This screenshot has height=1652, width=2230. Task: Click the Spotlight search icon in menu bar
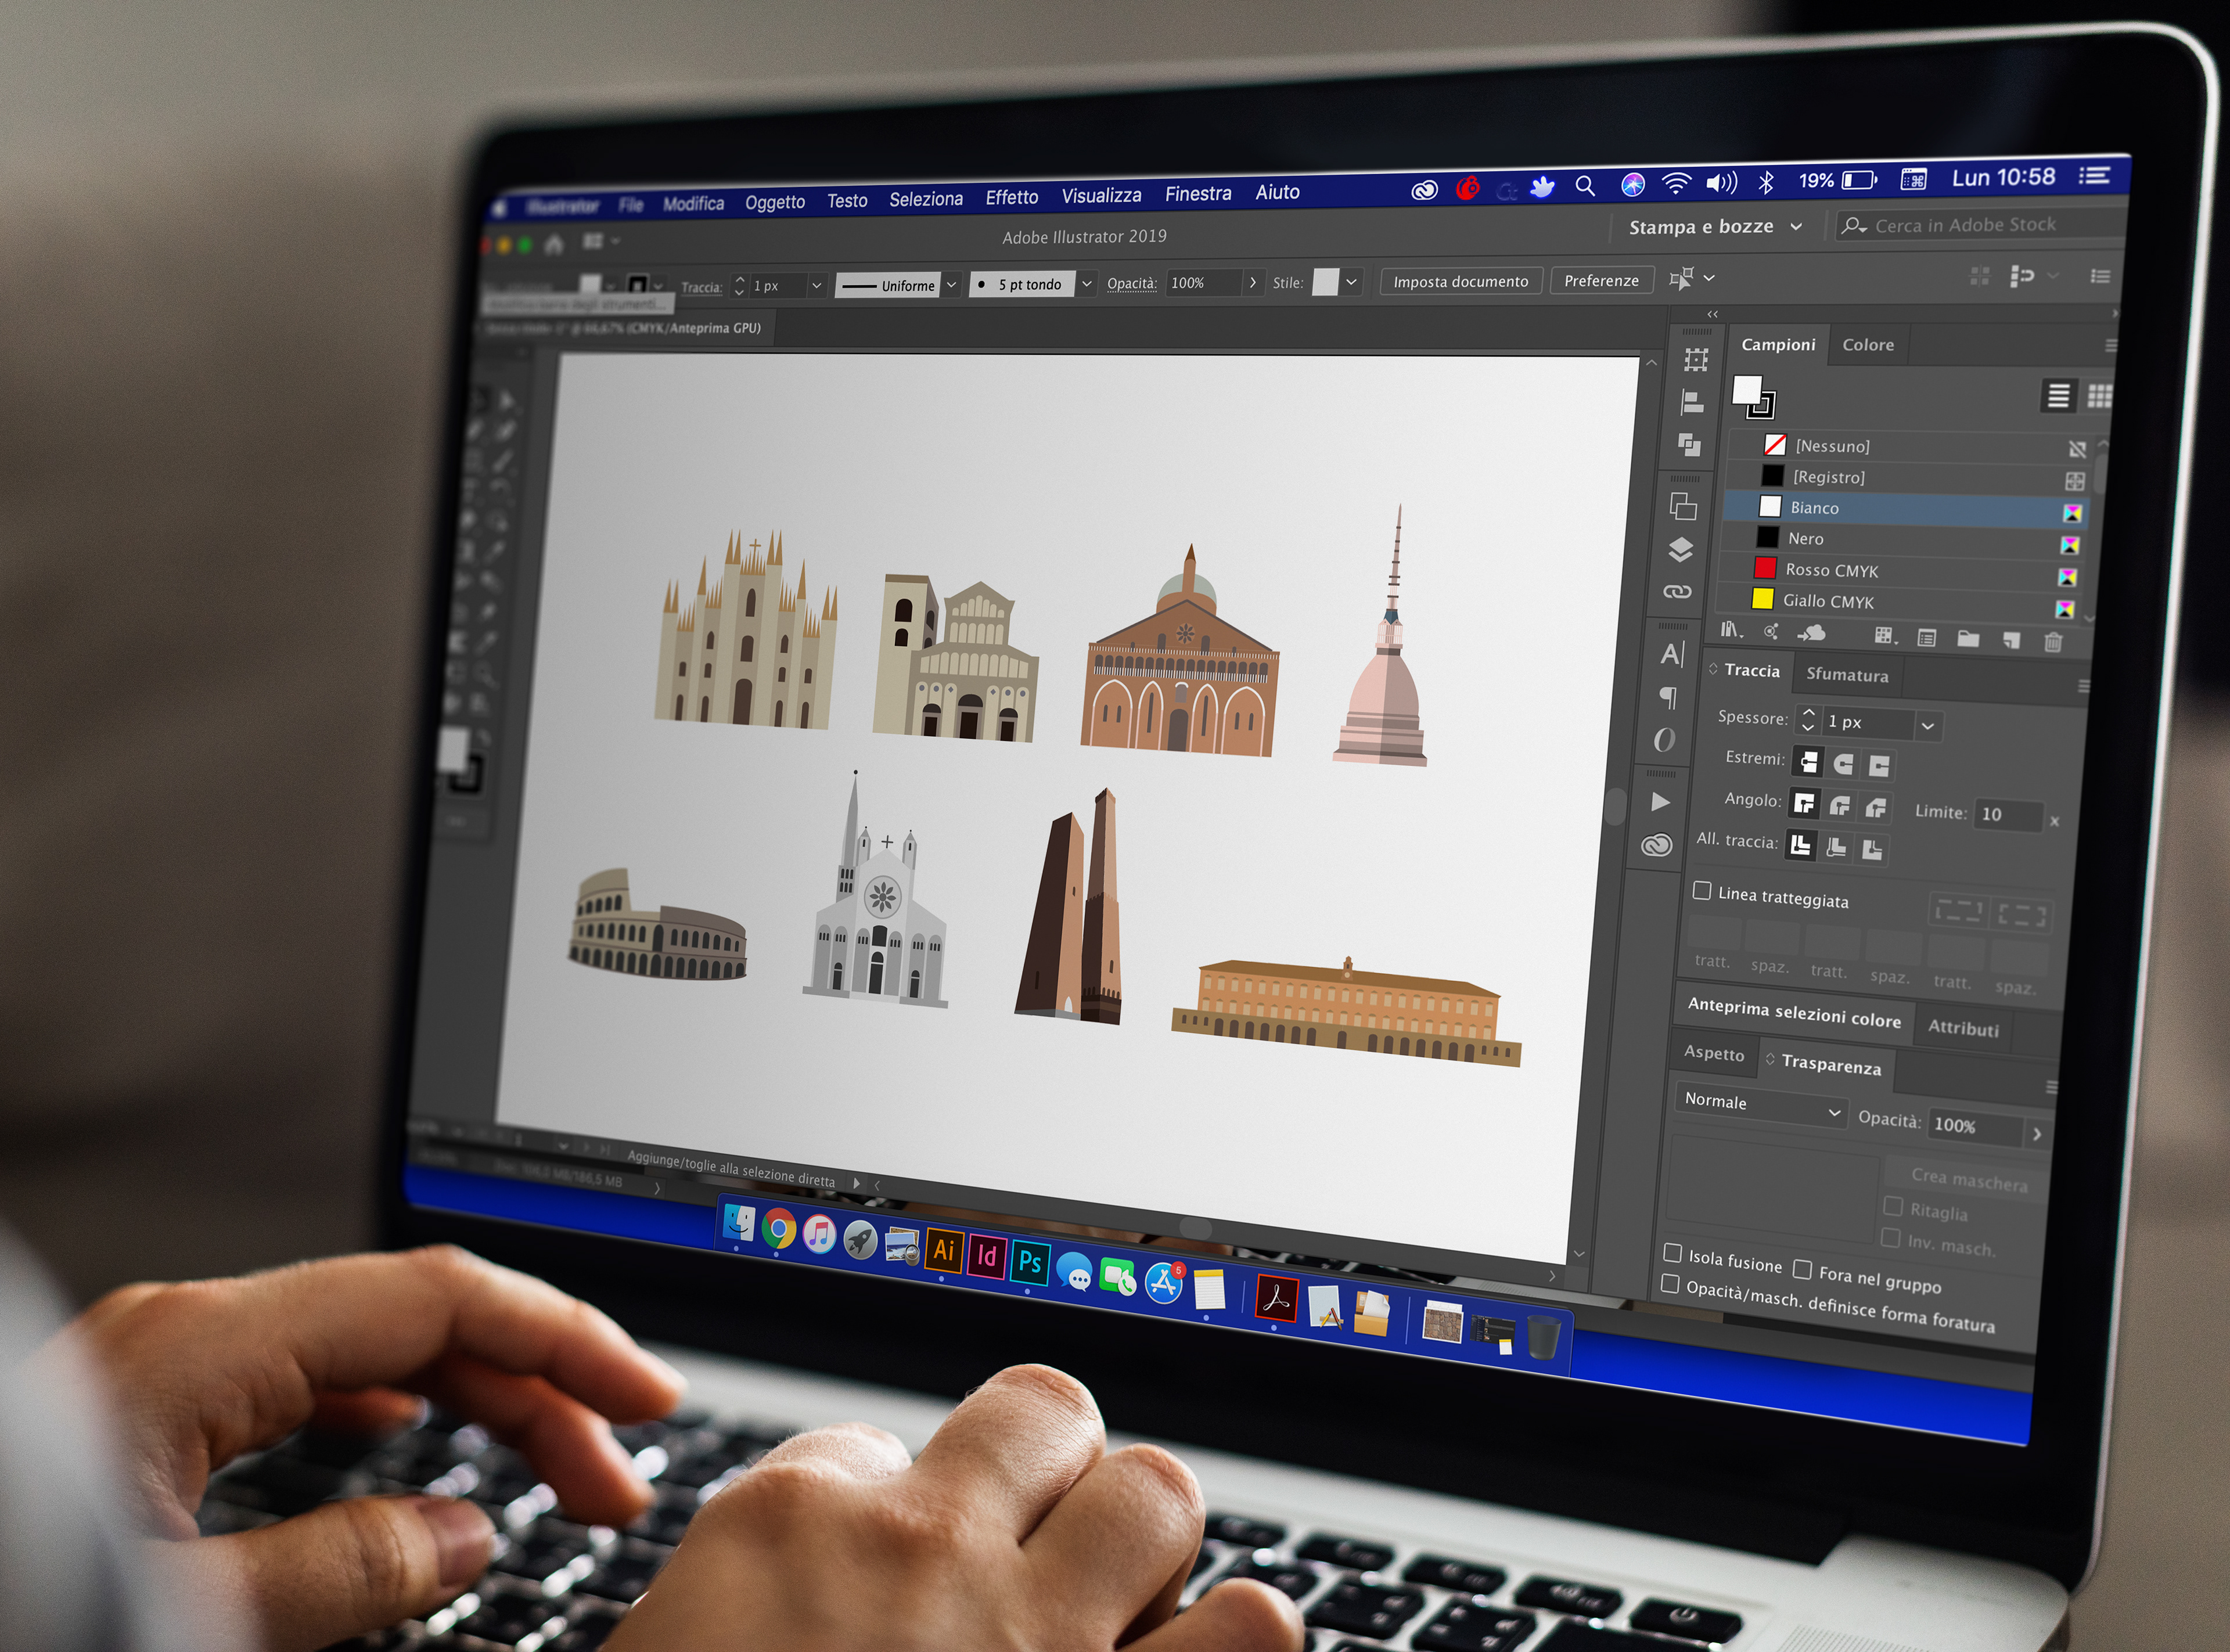[1585, 186]
